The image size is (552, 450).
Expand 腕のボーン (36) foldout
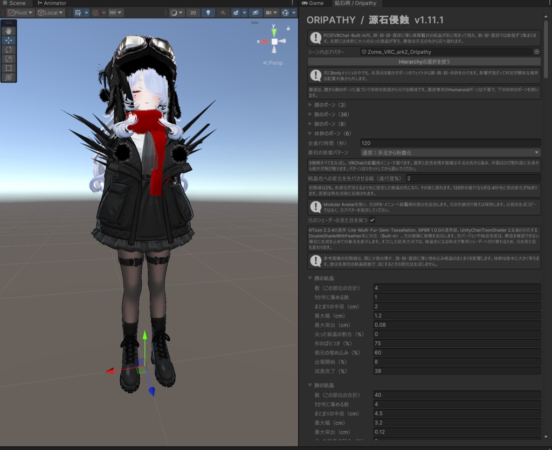310,114
